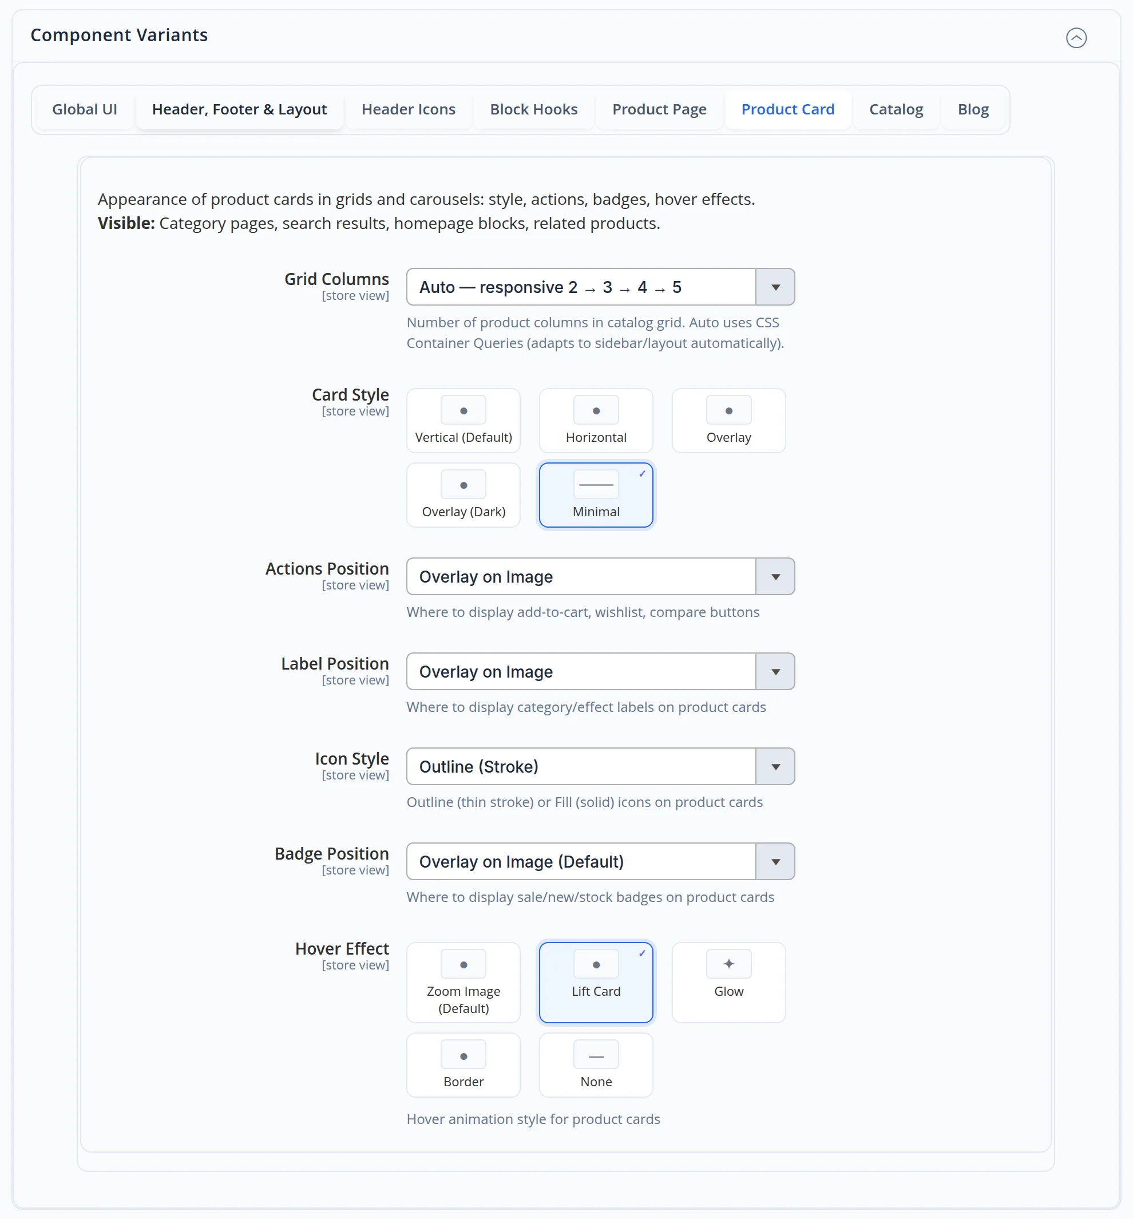Select Zoom Image (Default) hover effect
The height and width of the screenshot is (1219, 1133).
[x=463, y=982]
